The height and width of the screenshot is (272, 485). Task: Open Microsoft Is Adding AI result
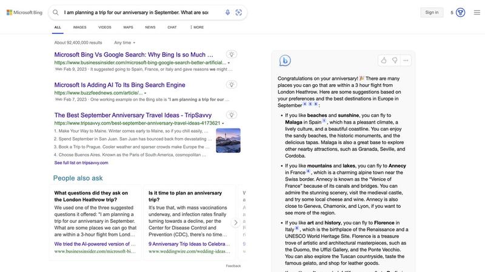point(119,85)
